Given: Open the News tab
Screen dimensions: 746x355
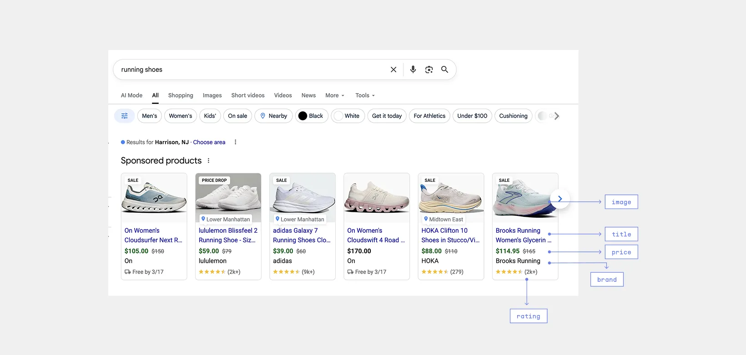Looking at the screenshot, I should (x=308, y=95).
